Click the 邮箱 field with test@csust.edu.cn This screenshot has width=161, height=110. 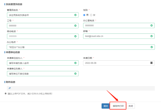pyautogui.click(x=119, y=36)
